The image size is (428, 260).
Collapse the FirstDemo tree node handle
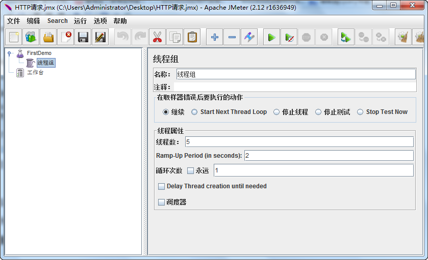pyautogui.click(x=9, y=53)
